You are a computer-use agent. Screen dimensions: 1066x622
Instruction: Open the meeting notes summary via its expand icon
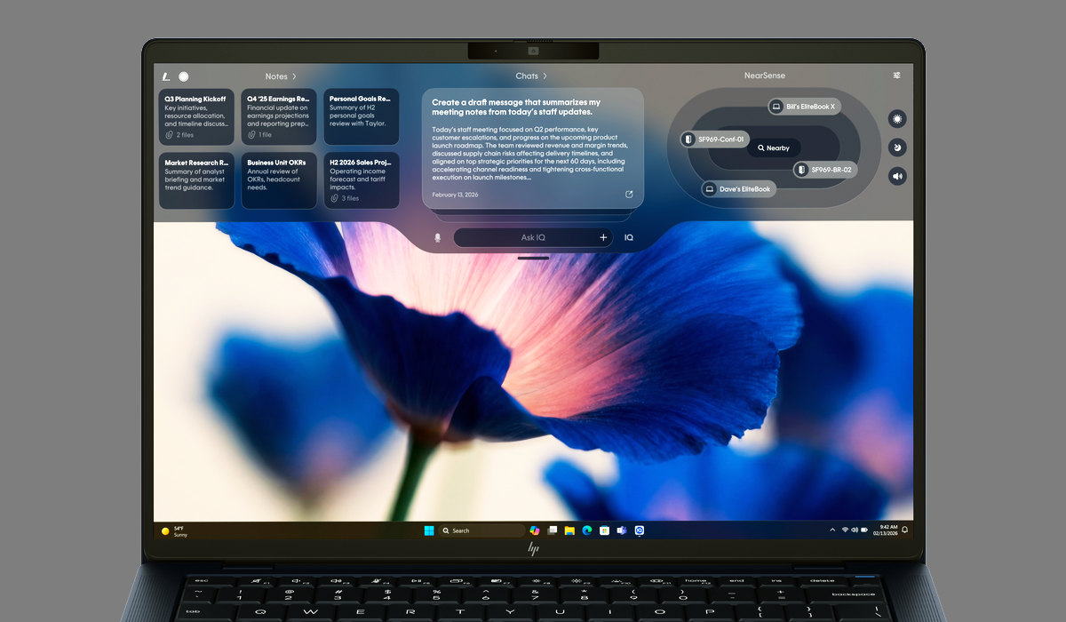point(630,194)
